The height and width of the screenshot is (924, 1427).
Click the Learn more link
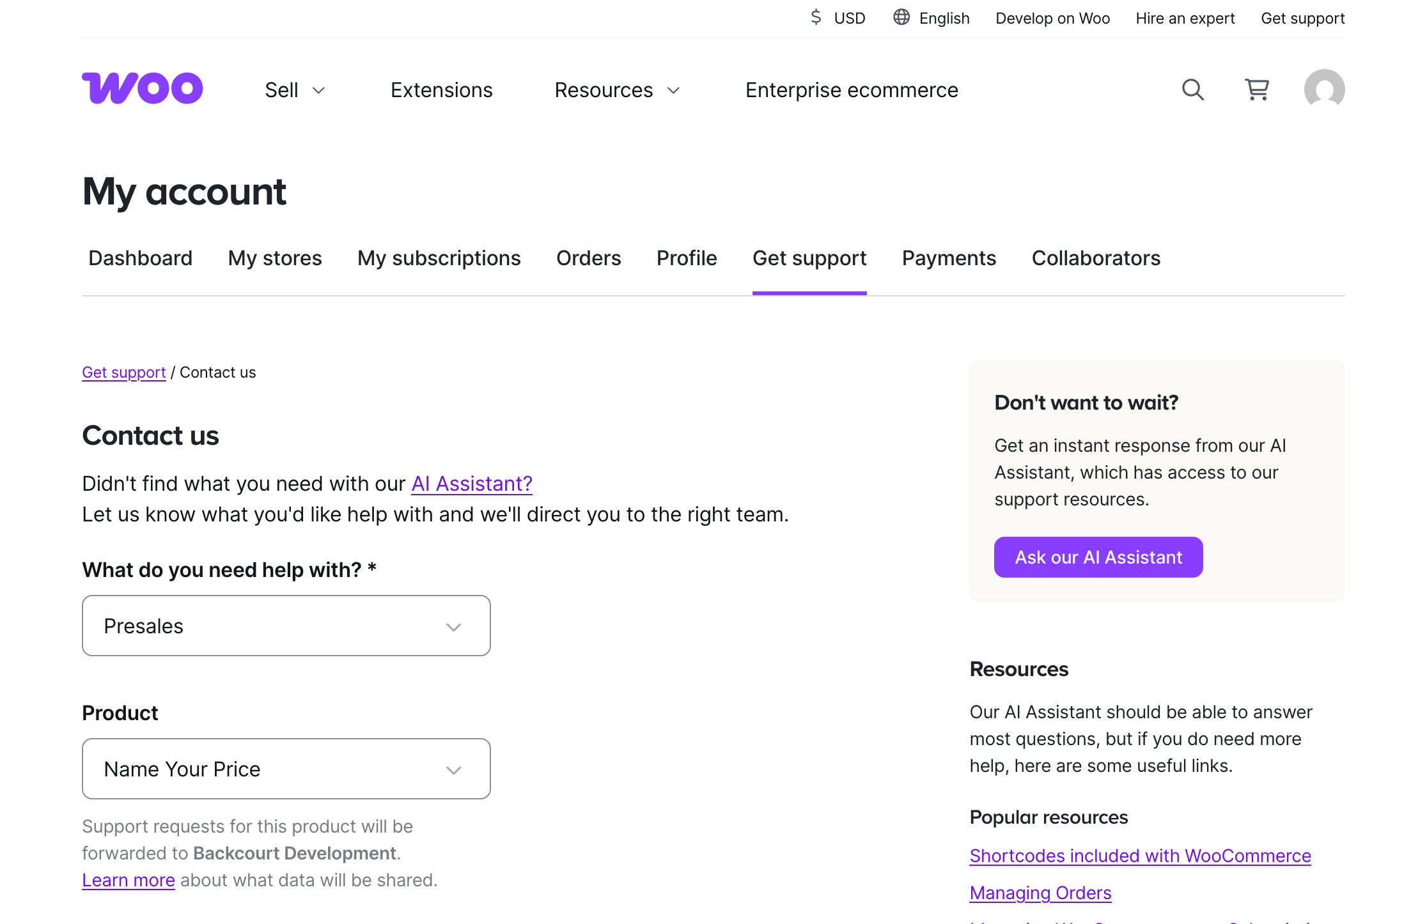(129, 880)
